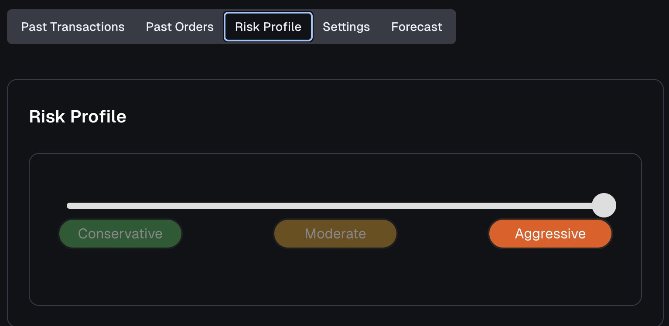Screen dimensions: 669x326
Task: Click the orange Aggressive pill
Action: (550, 234)
